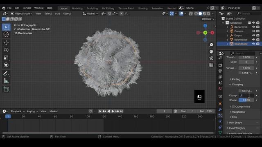Screen dimensions: 262x147
Task: Hide BezierCircle in viewport via eye icon
Action: [253, 27]
